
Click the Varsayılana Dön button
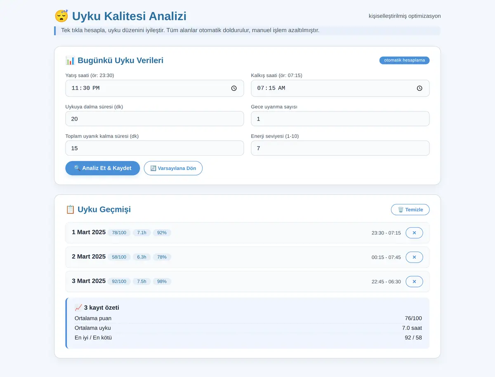click(x=173, y=168)
